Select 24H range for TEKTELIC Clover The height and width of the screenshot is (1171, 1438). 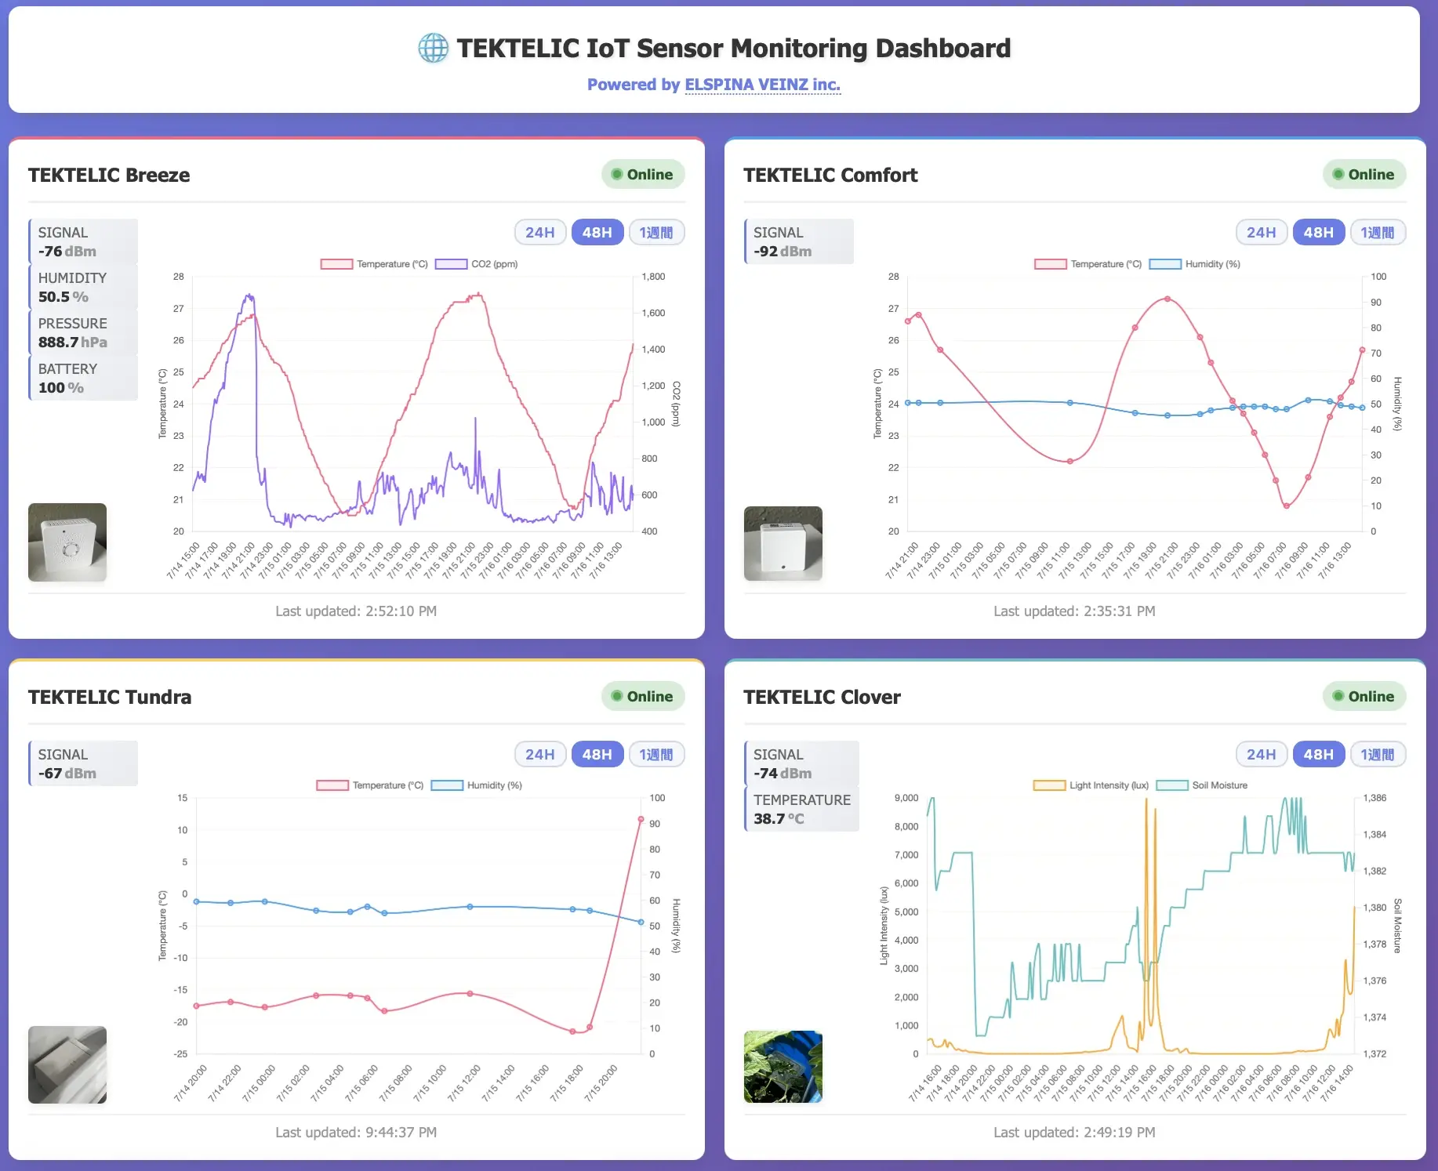tap(1262, 754)
